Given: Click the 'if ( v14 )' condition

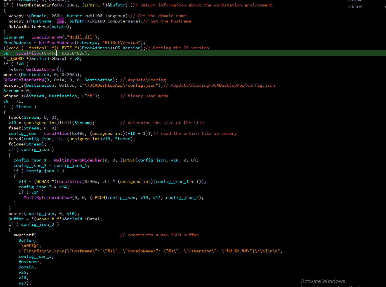Looking at the screenshot, I should pos(31,192).
